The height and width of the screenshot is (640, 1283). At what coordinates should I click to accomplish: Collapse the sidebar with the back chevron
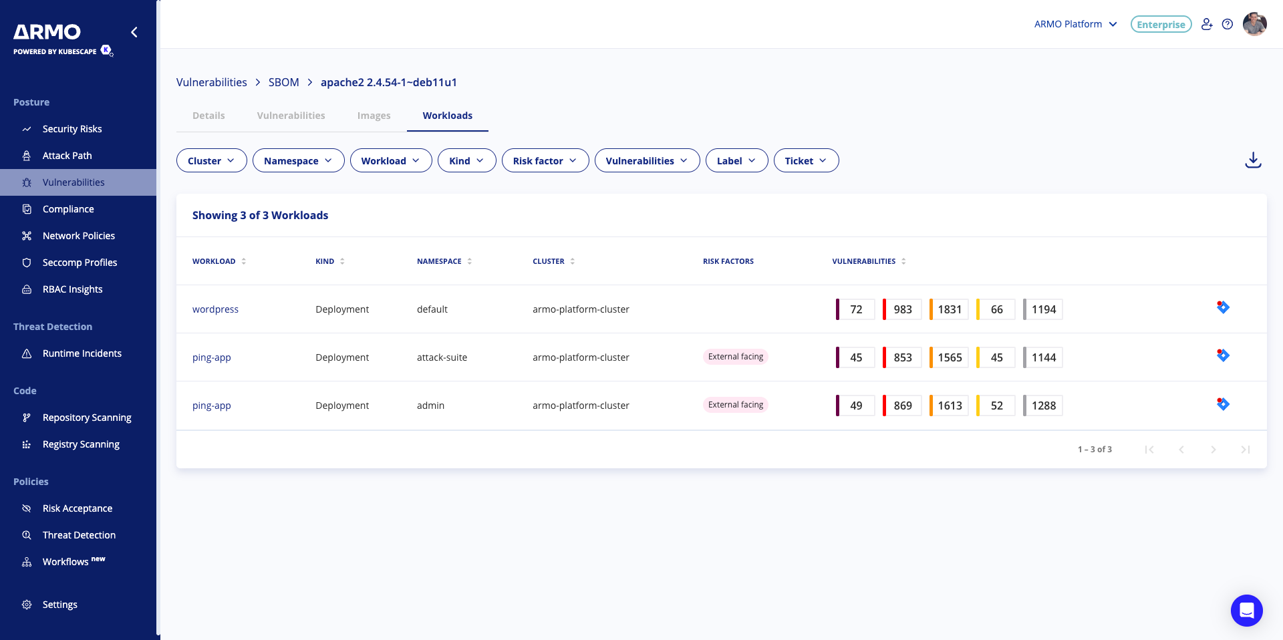click(x=134, y=32)
